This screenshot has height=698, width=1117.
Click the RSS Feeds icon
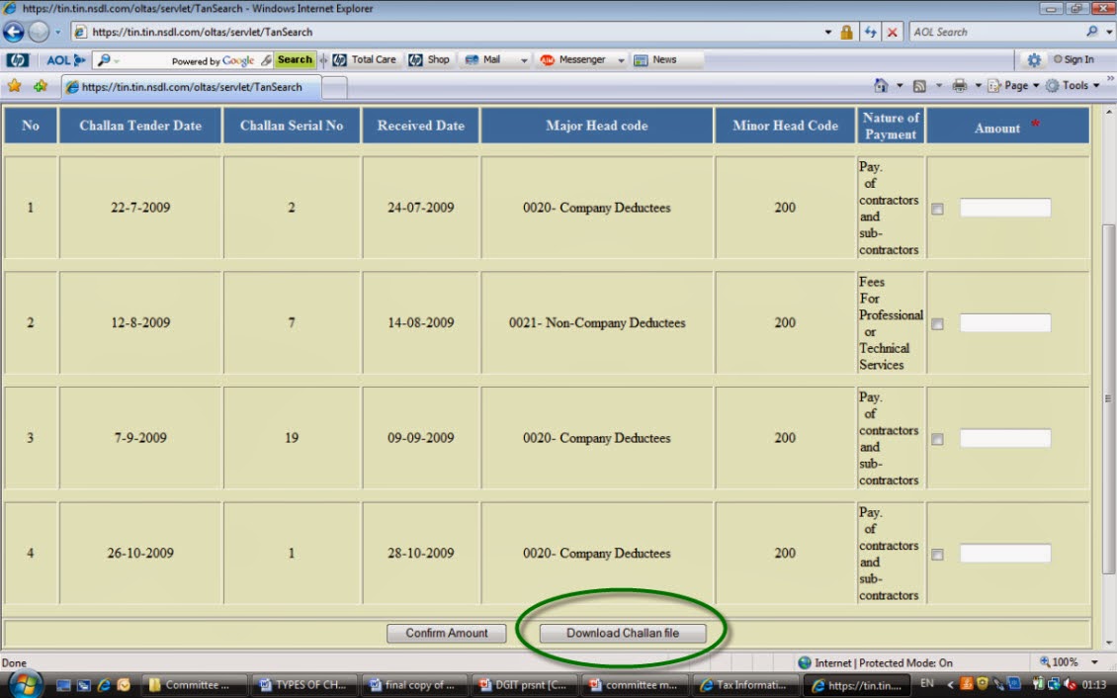[x=919, y=86]
